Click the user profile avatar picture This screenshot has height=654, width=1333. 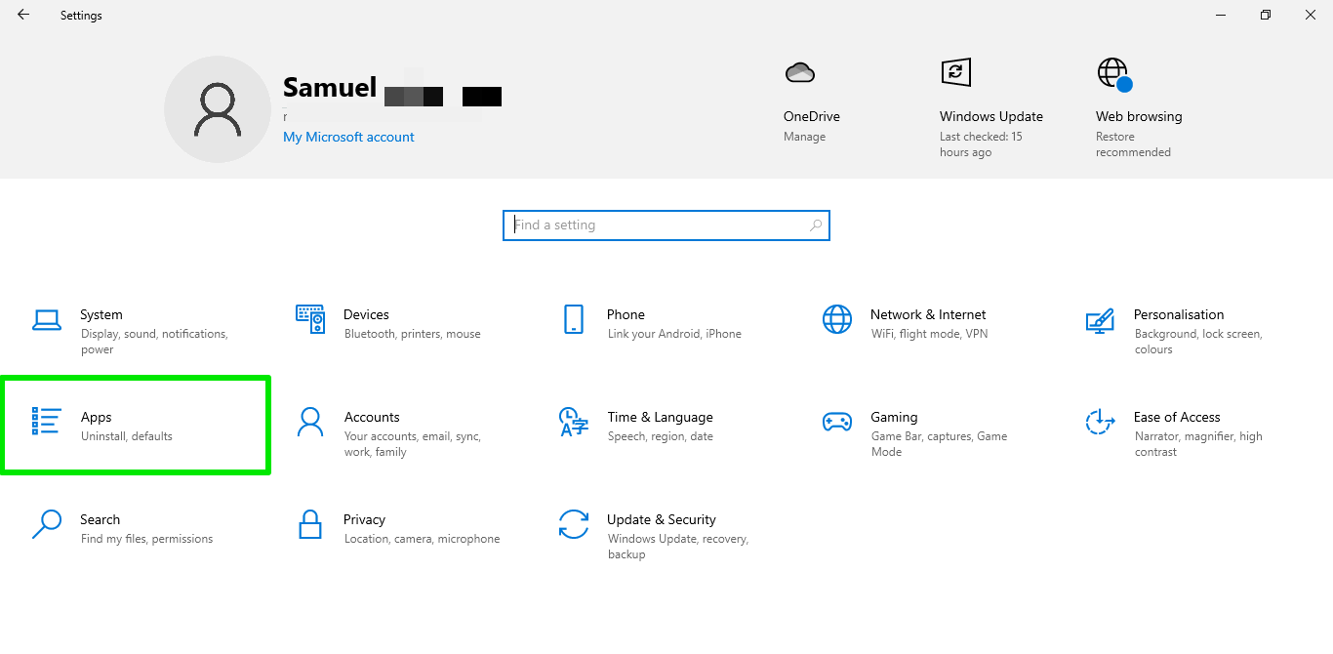pyautogui.click(x=217, y=109)
